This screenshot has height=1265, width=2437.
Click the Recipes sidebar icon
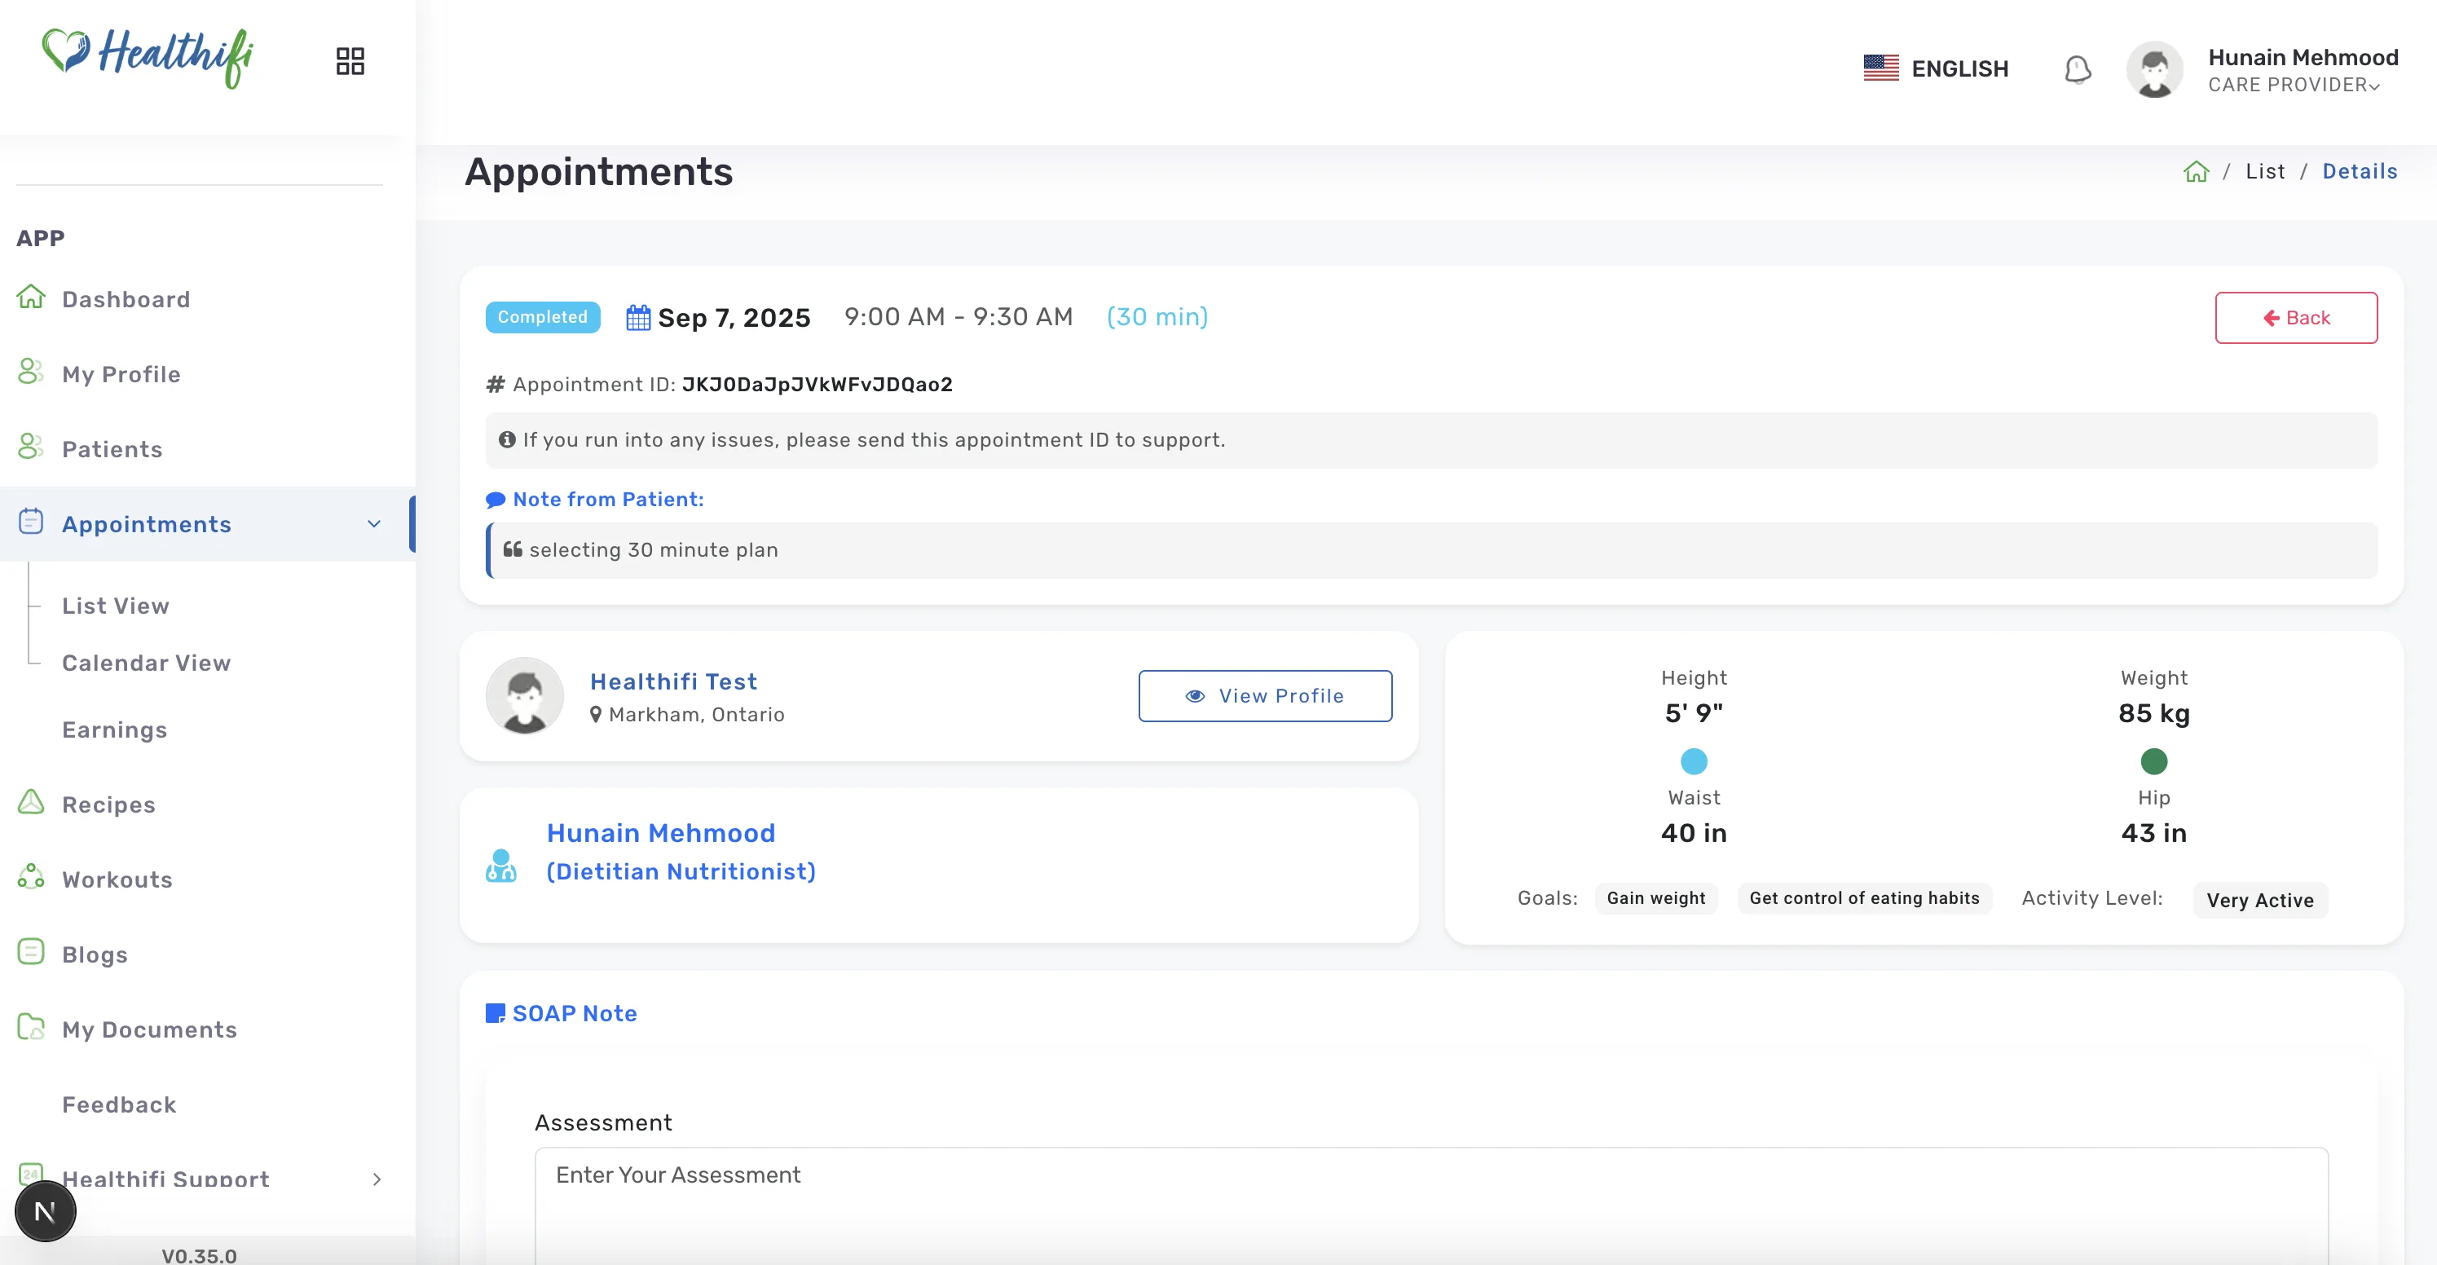pyautogui.click(x=31, y=802)
